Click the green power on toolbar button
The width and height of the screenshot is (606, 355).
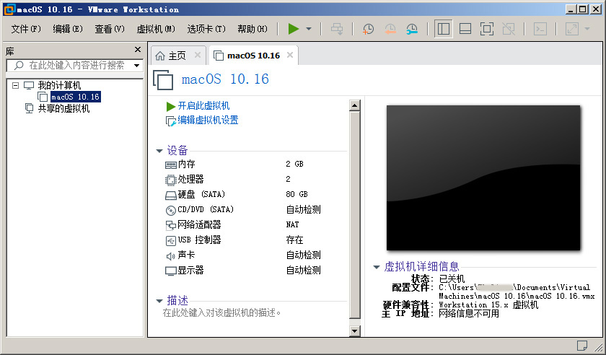coord(294,29)
